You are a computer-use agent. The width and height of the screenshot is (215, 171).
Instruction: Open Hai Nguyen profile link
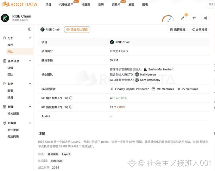coord(148,75)
